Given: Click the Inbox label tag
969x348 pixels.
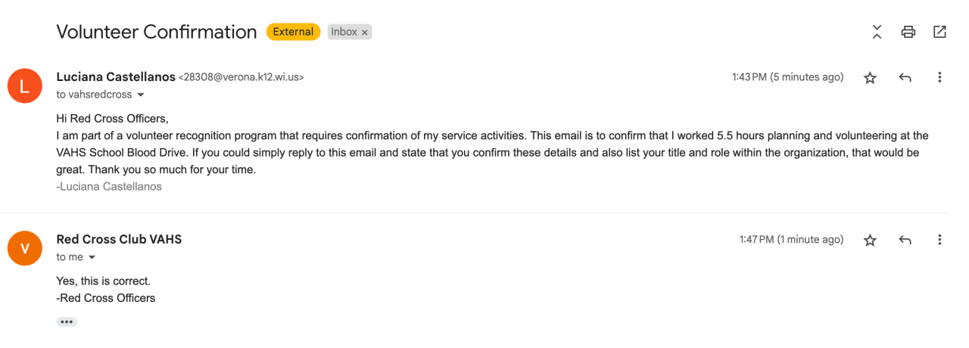Looking at the screenshot, I should pyautogui.click(x=344, y=32).
